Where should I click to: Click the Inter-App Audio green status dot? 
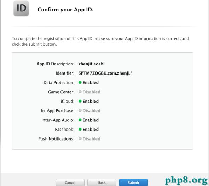pos(80,120)
